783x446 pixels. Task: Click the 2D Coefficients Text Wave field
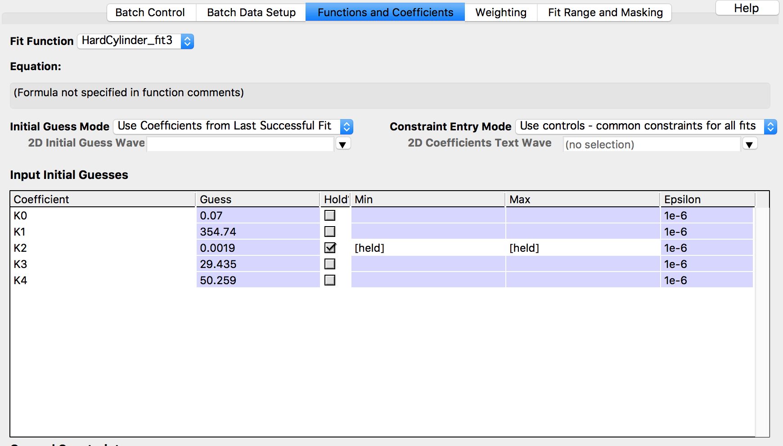point(652,144)
